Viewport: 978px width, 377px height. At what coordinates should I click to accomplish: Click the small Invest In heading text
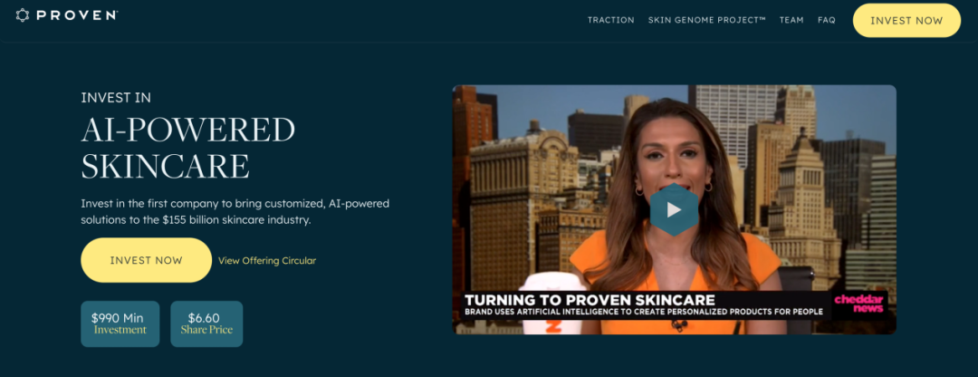point(116,98)
